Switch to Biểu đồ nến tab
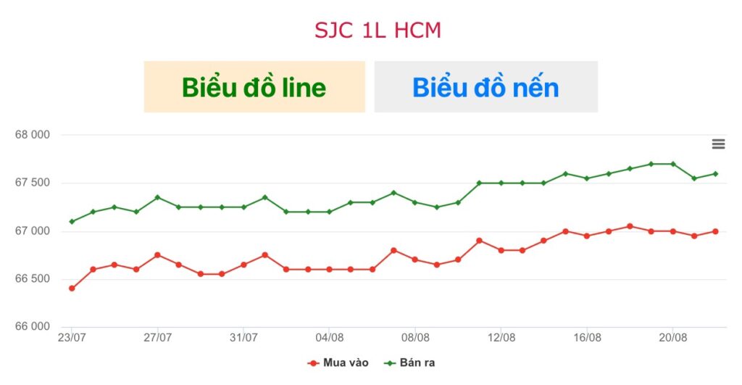 [x=486, y=87]
